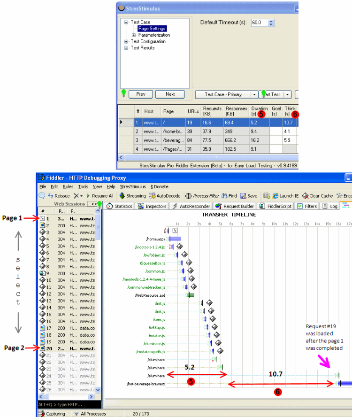Click the Web Sessions horizontal scroll right arrow
The image size is (352, 417).
tap(91, 396)
